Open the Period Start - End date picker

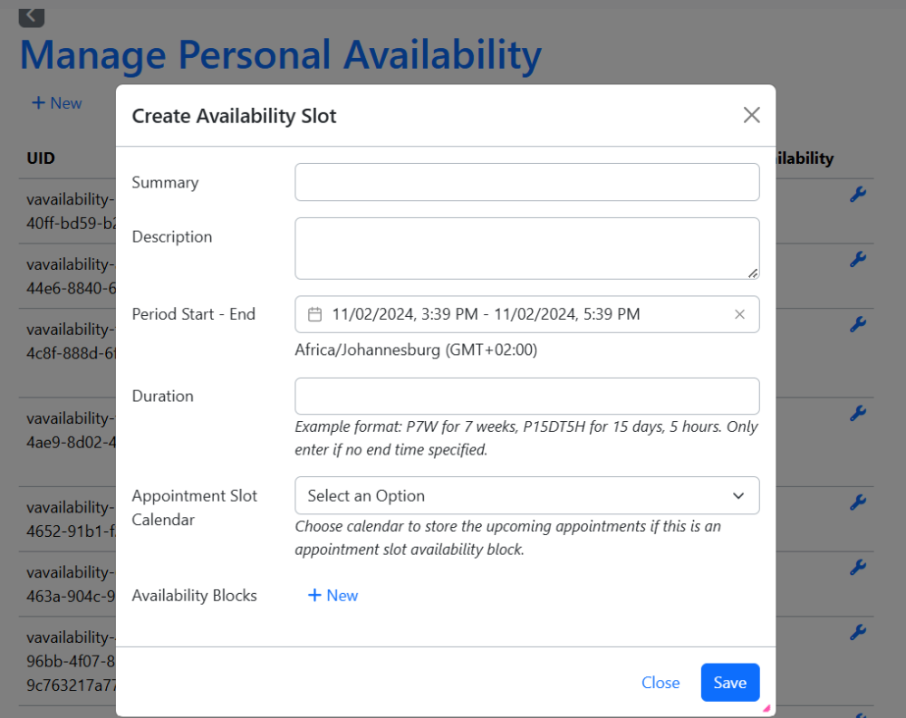[x=525, y=314]
